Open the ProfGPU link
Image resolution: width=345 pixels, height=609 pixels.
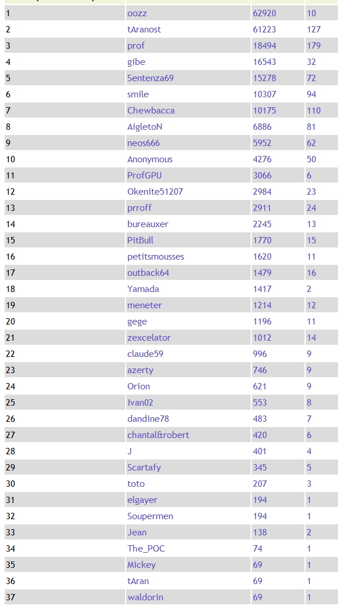point(144,176)
